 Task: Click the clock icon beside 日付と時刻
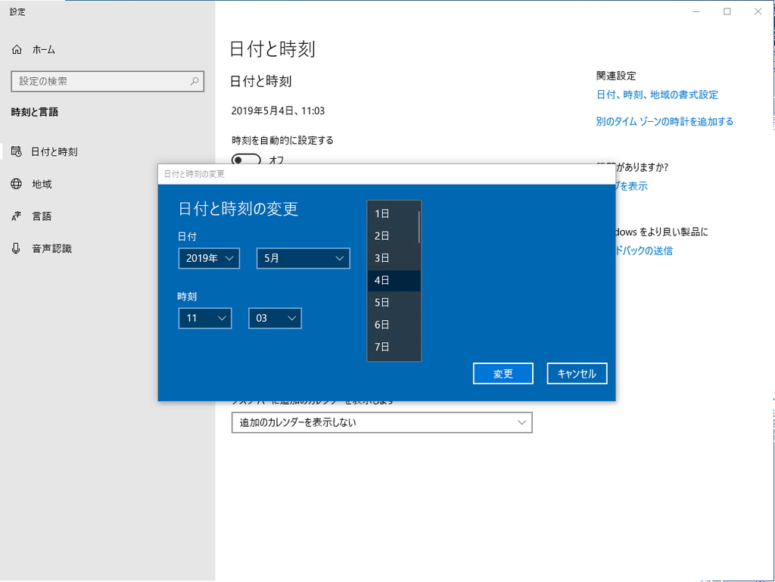tap(17, 151)
